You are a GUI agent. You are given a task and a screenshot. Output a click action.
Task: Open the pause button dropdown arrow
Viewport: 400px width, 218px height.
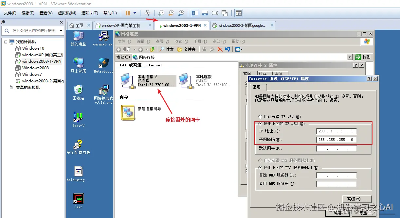(135, 13)
